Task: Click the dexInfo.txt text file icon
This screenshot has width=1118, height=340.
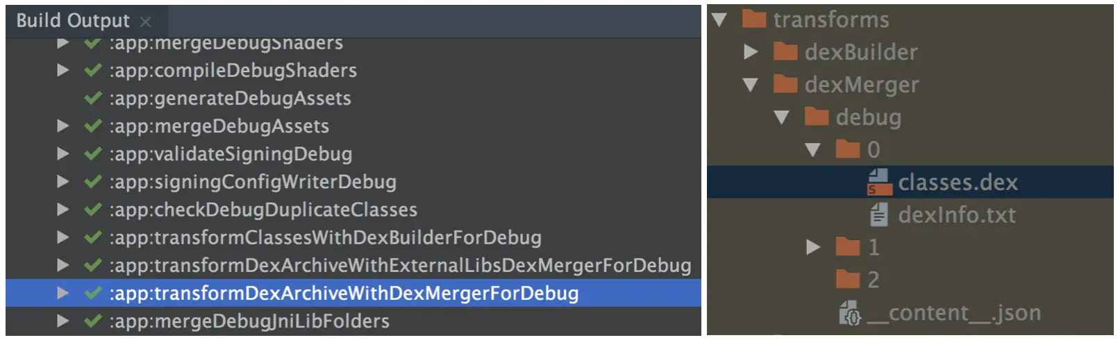Action: (879, 215)
